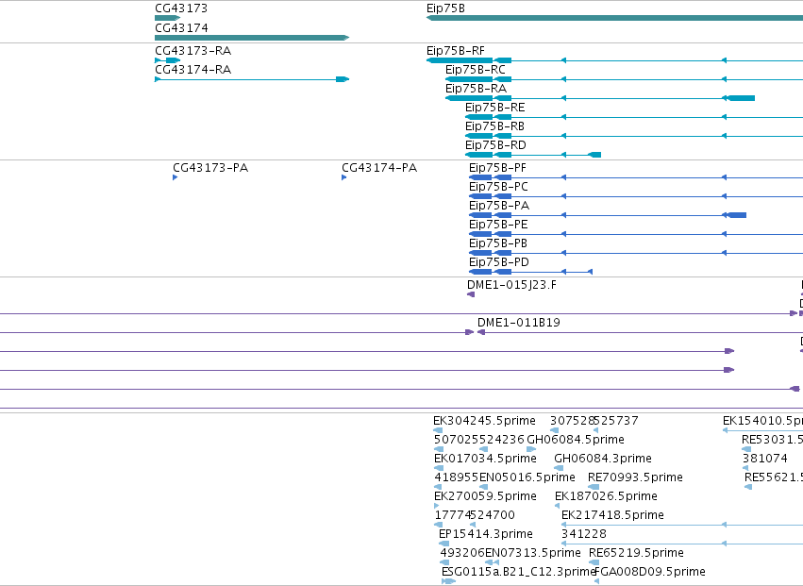
Task: Click the Eip75B-RE transcript label
Action: (x=494, y=108)
